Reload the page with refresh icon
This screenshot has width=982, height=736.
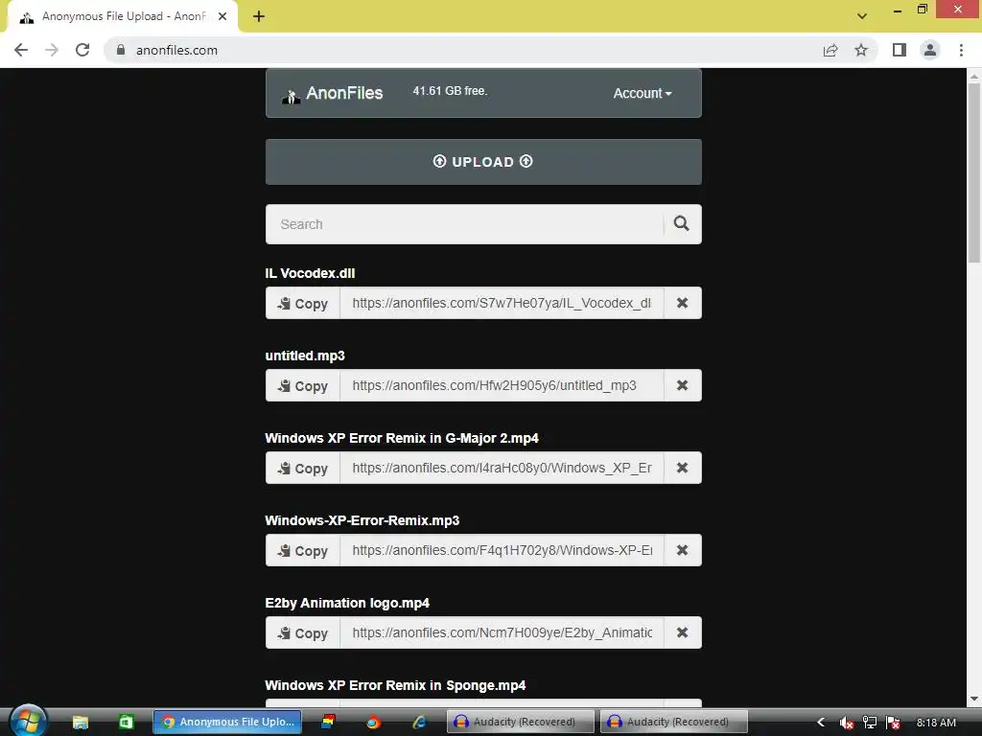coord(82,50)
